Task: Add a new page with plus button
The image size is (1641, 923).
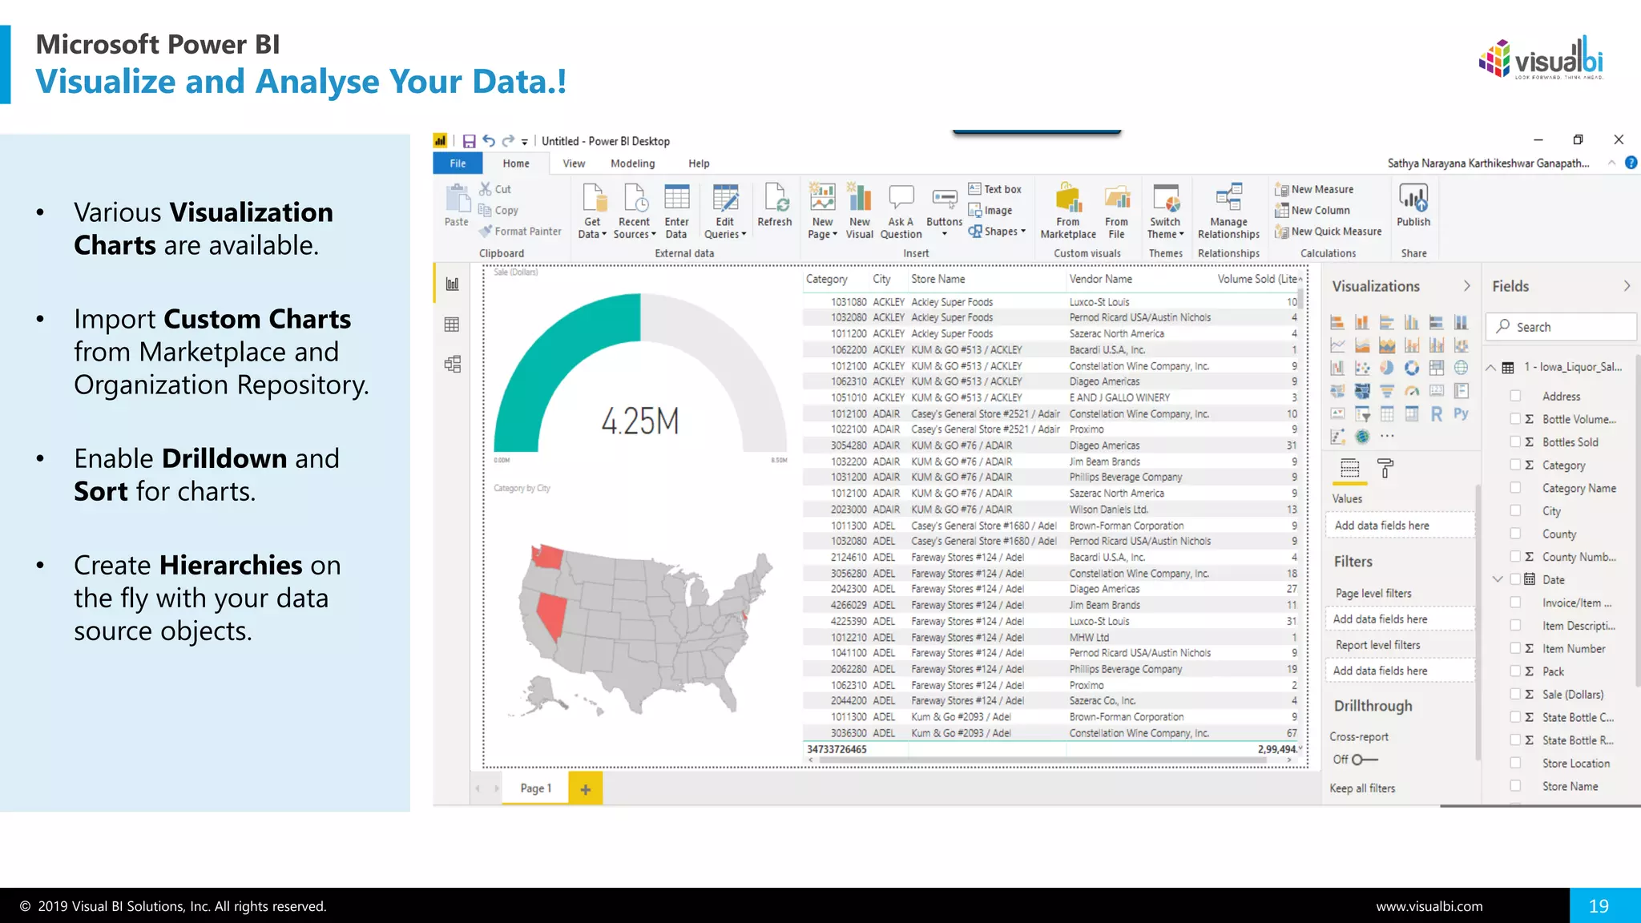Action: tap(586, 789)
